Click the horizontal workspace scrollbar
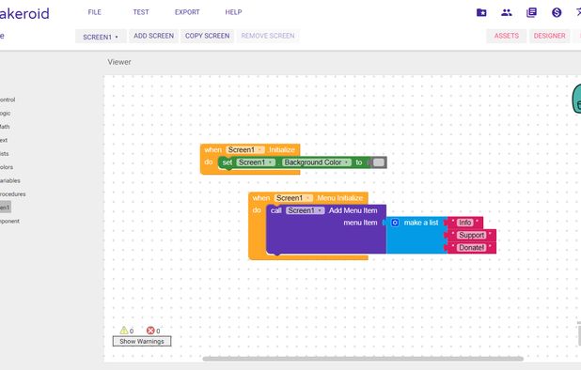 tap(363, 359)
